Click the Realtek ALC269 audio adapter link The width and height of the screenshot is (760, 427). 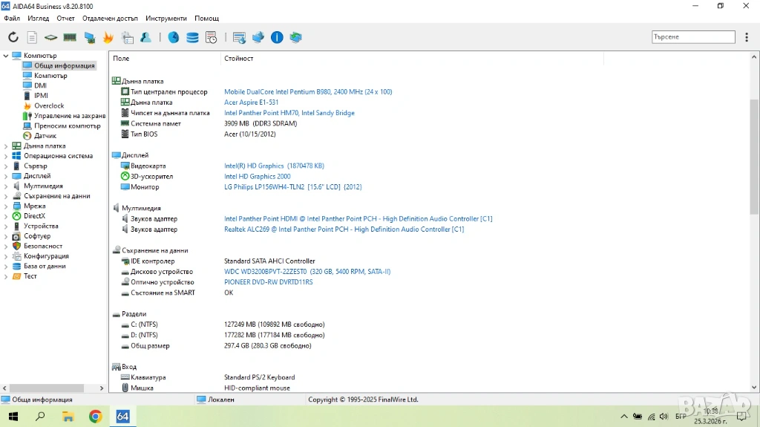point(344,229)
